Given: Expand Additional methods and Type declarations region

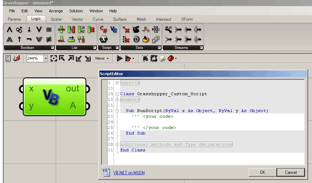Looking at the screenshot, I should click(x=117, y=144).
